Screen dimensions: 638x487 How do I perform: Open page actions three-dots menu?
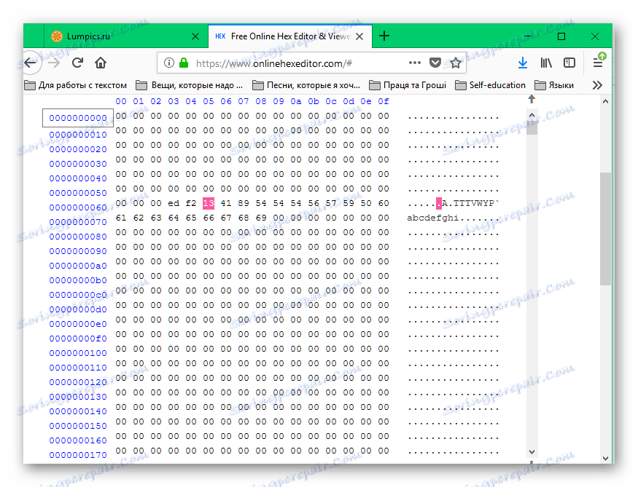click(x=415, y=63)
